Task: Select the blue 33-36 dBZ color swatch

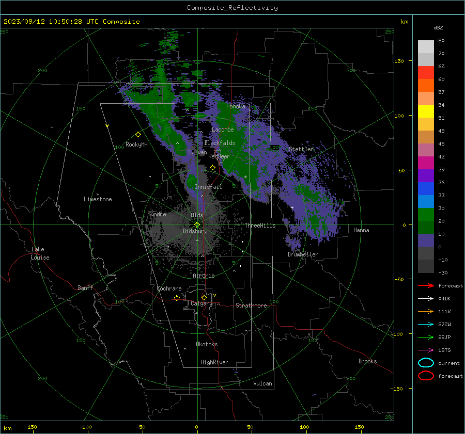Action: tap(426, 189)
